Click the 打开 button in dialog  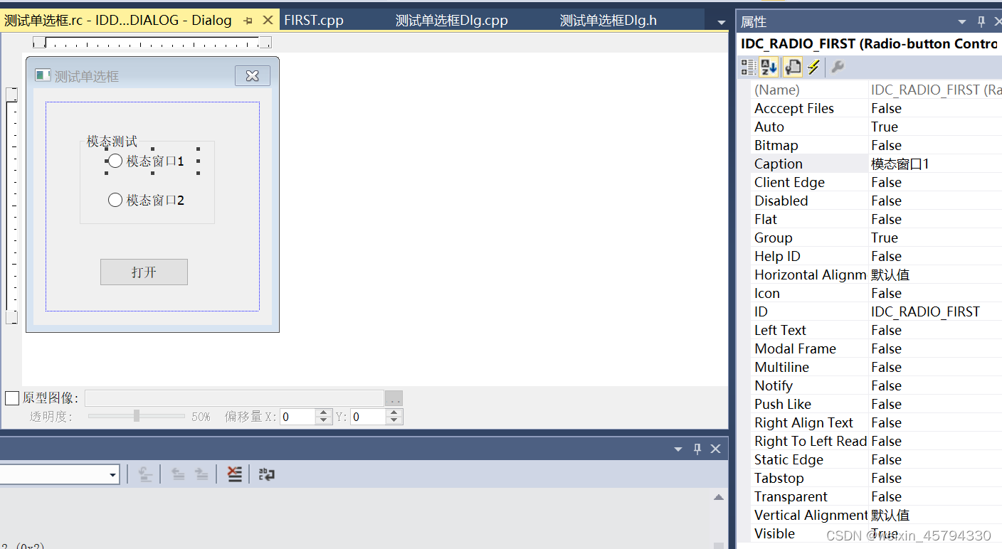(144, 272)
